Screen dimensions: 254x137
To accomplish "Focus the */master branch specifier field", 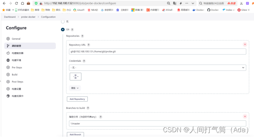I will pos(157,123).
